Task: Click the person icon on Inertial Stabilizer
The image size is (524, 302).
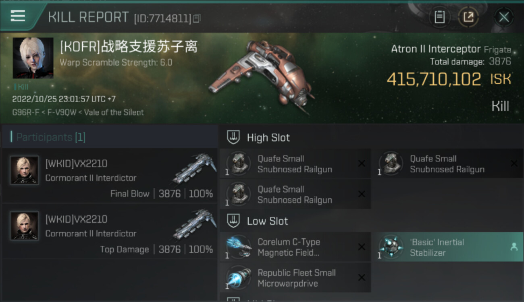Action: click(x=514, y=247)
